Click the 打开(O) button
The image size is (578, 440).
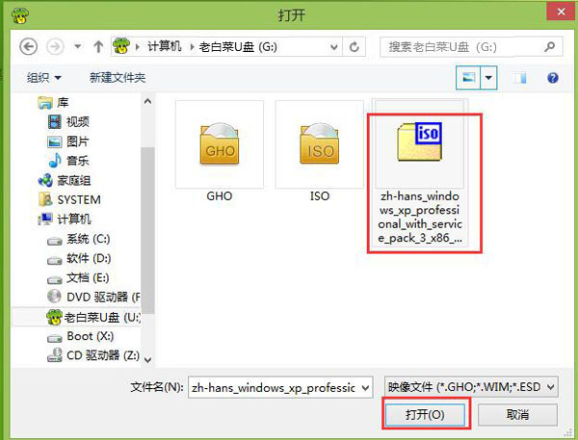425,415
